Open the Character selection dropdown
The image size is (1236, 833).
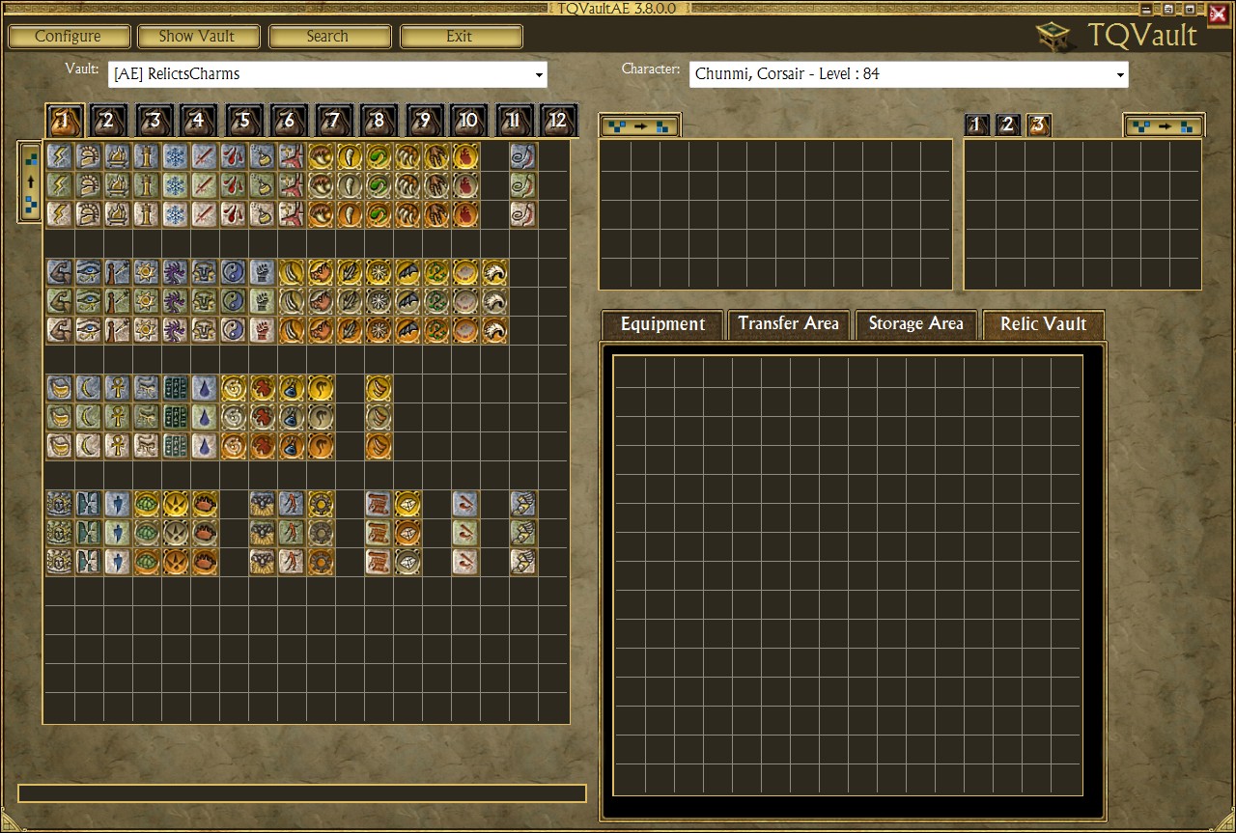909,74
